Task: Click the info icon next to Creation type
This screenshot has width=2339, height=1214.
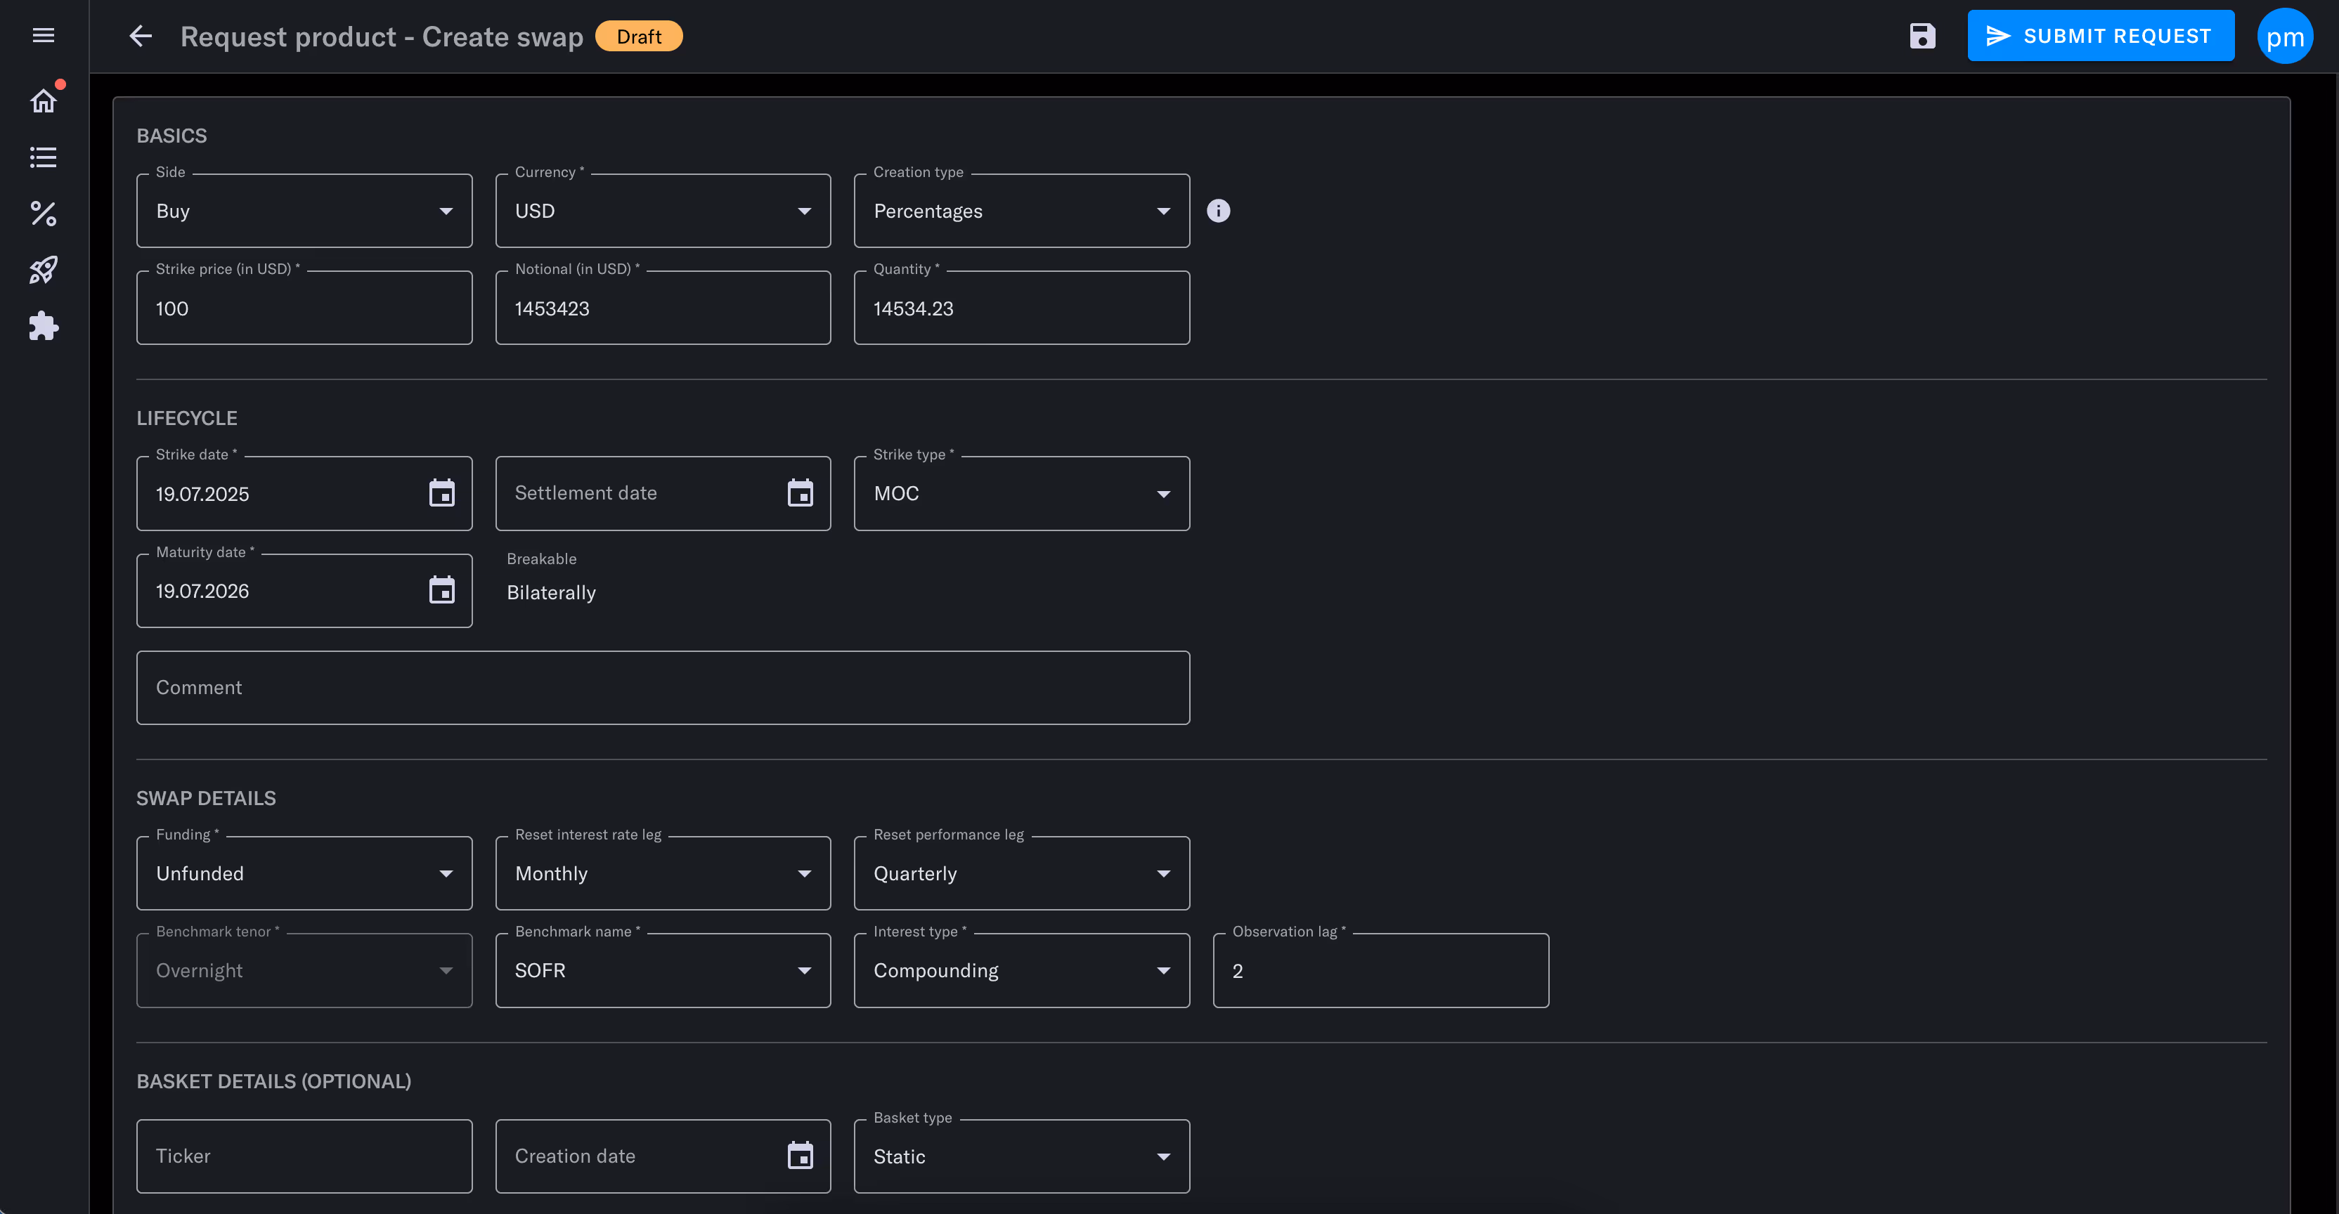Action: point(1217,211)
